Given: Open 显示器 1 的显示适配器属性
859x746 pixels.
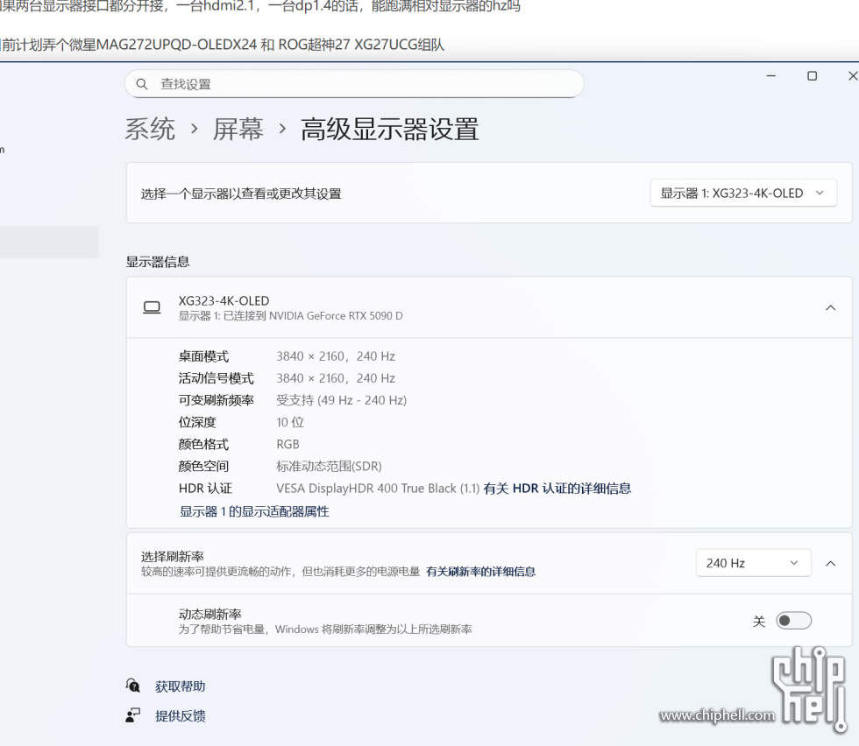Looking at the screenshot, I should pyautogui.click(x=254, y=510).
